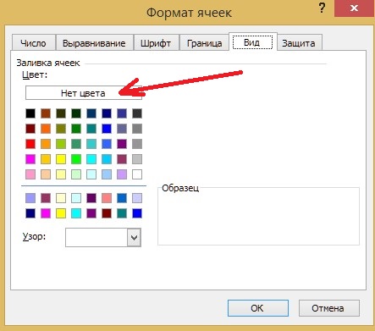Viewport: 375px width, 331px height.
Task: Confirm the dialog with OK
Action: coord(258,308)
